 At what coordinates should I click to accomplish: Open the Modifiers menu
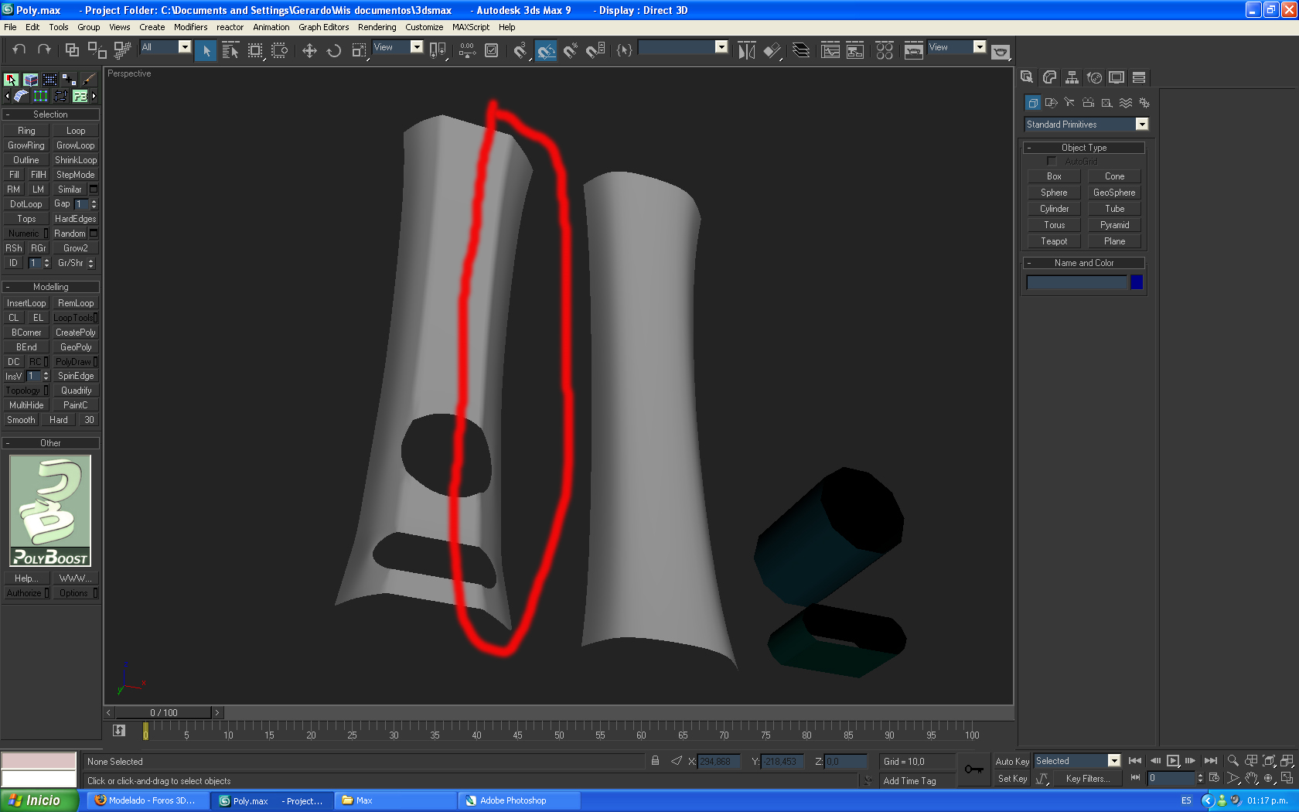[x=190, y=27]
